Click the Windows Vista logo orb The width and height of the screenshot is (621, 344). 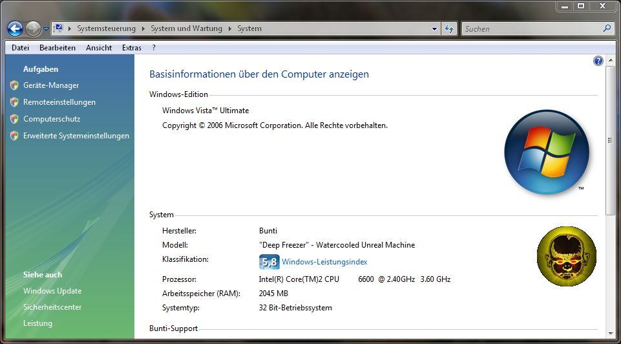[x=547, y=152]
